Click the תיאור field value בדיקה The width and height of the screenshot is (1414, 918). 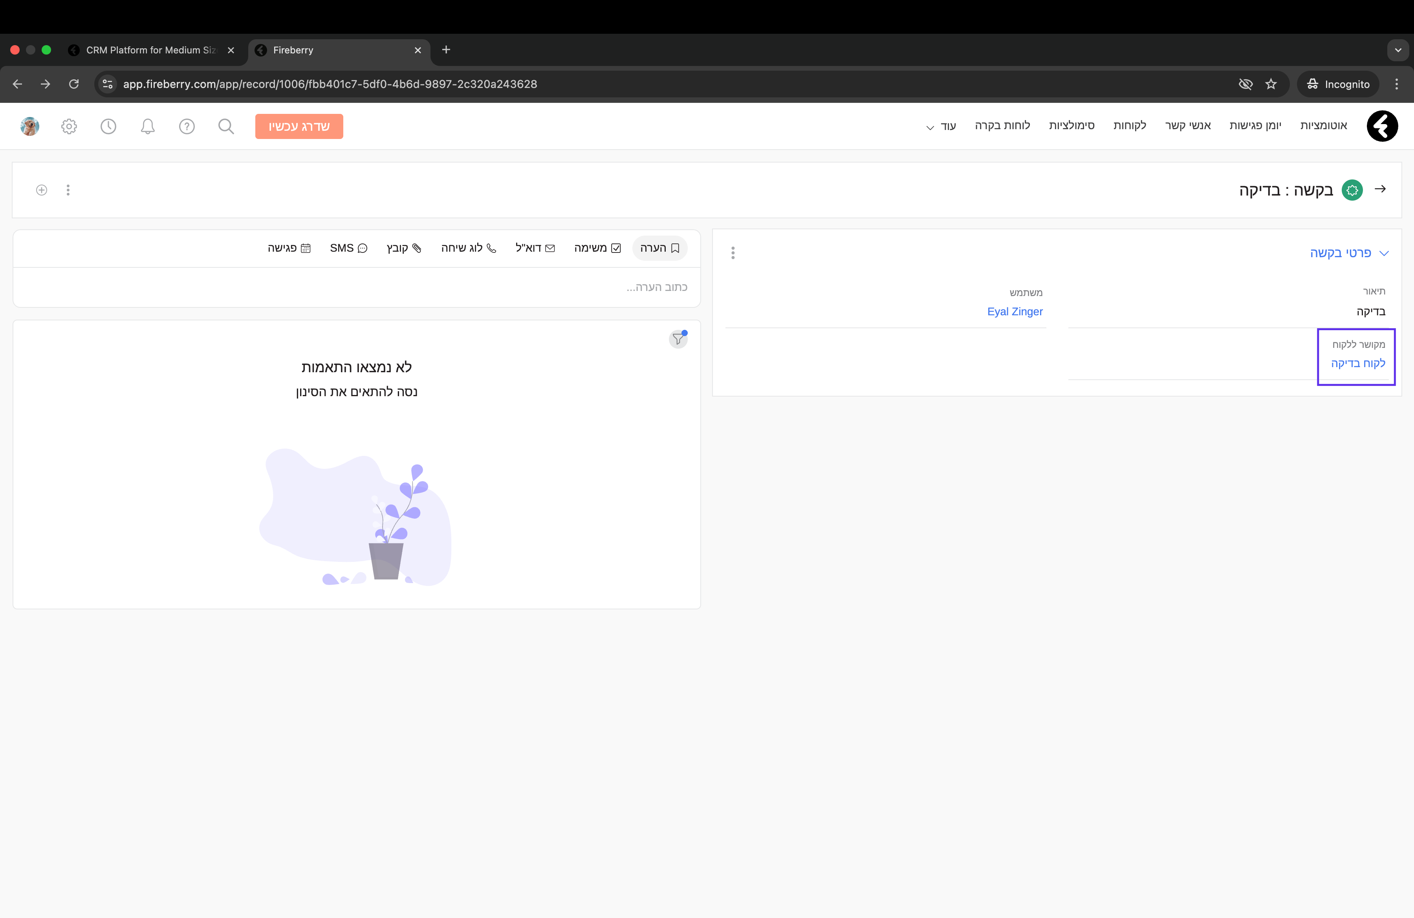(1371, 311)
